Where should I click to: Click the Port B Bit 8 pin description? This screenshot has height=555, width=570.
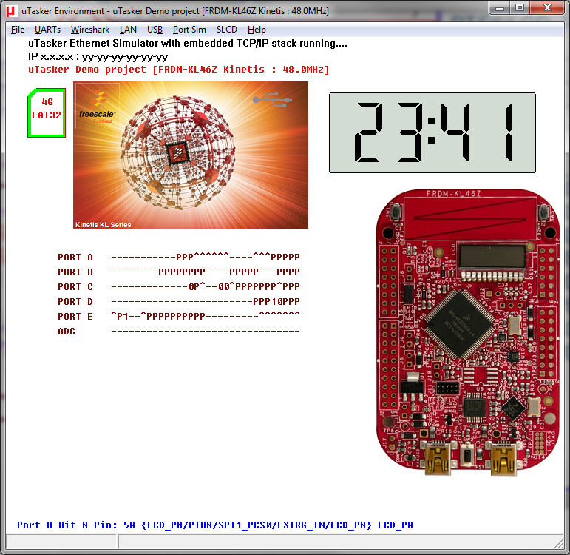215,525
